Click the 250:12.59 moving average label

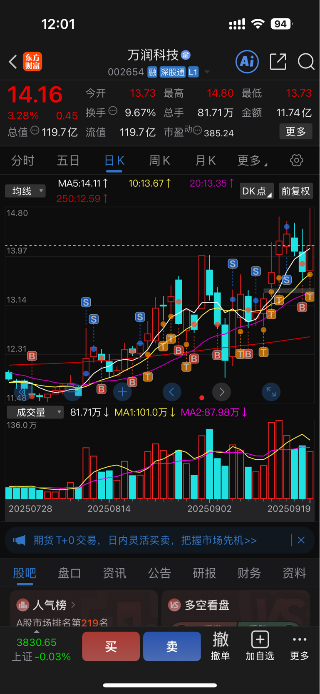click(x=82, y=199)
